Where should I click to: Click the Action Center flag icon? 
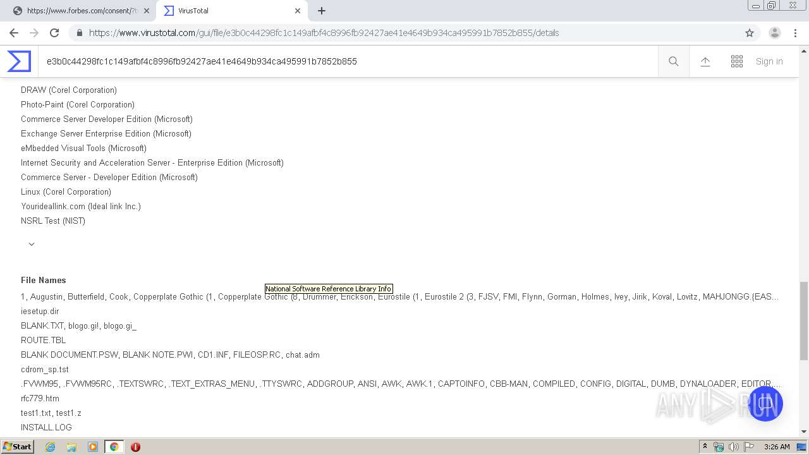748,447
